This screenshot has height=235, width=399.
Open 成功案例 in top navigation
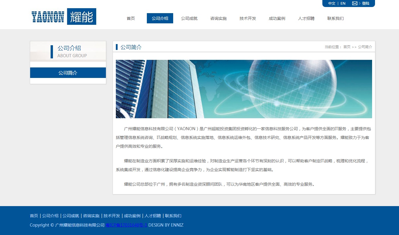click(x=277, y=18)
